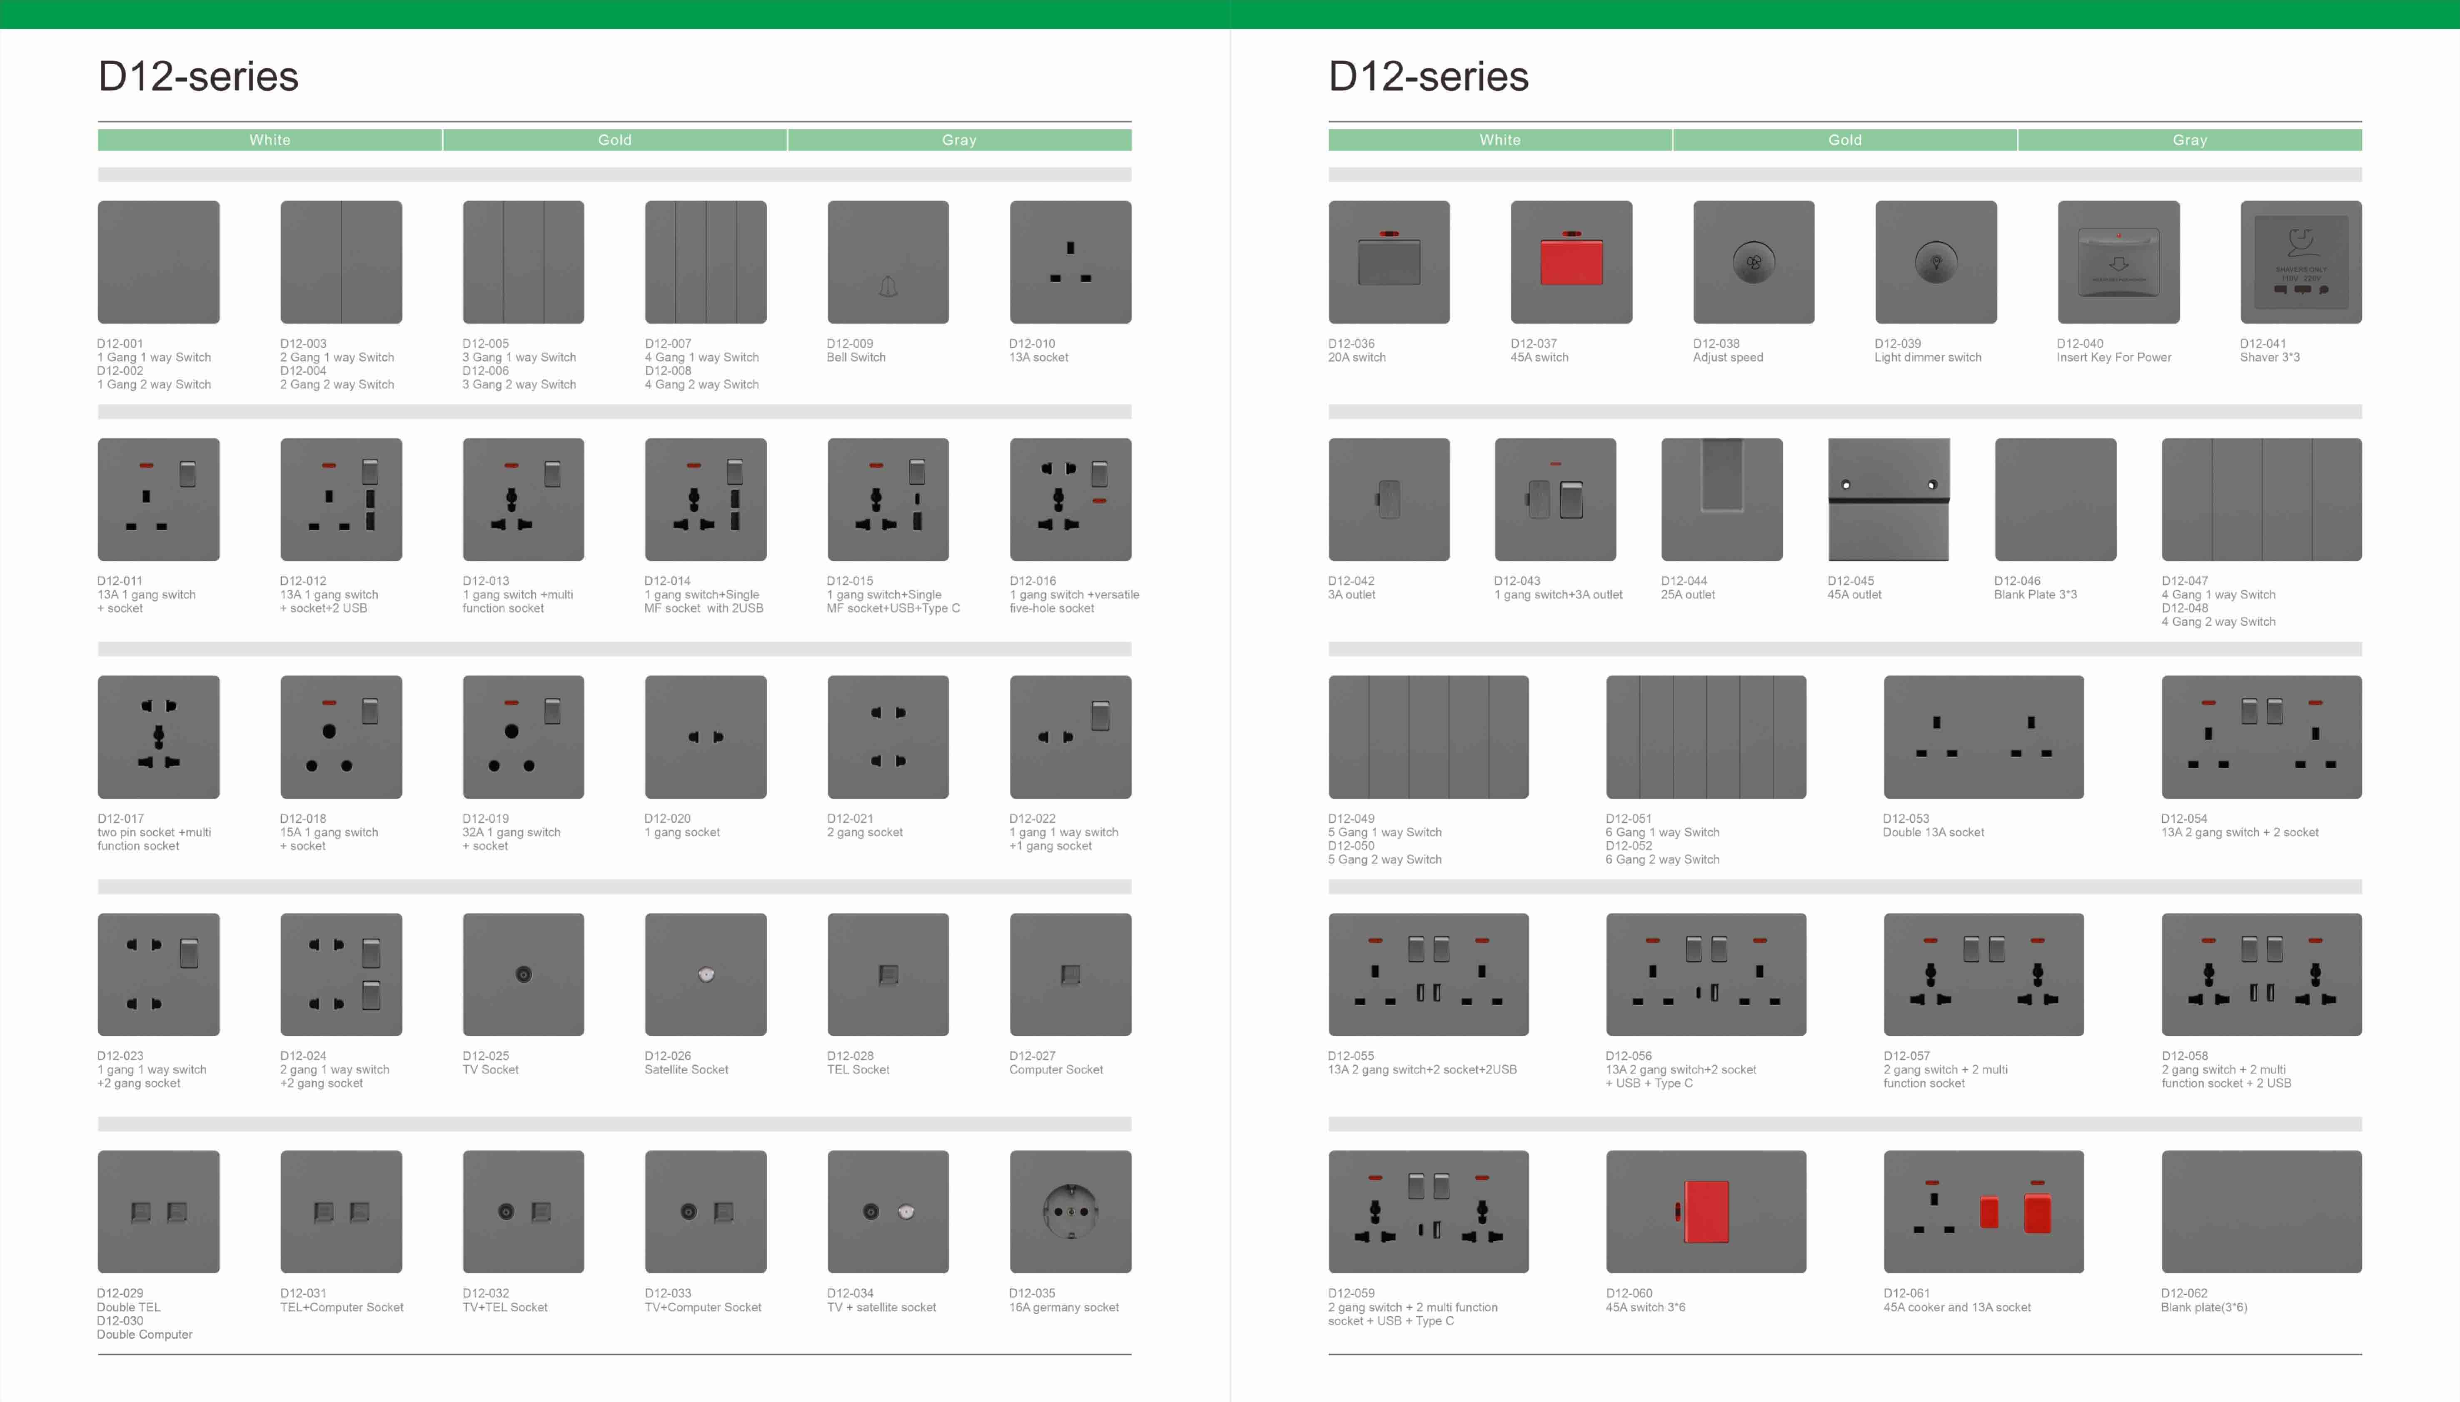Click the D12-044 25A outlet image
This screenshot has width=2460, height=1402.
pos(1722,500)
